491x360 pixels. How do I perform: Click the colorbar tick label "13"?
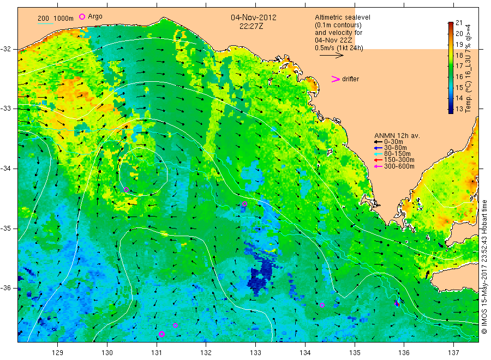click(x=459, y=109)
